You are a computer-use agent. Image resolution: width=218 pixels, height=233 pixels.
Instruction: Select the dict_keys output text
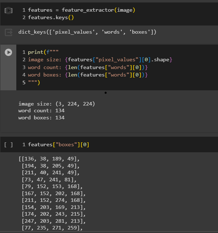[87, 32]
